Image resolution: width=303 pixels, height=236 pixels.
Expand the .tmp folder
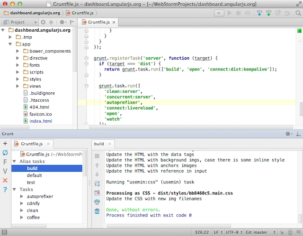[x=10, y=37]
